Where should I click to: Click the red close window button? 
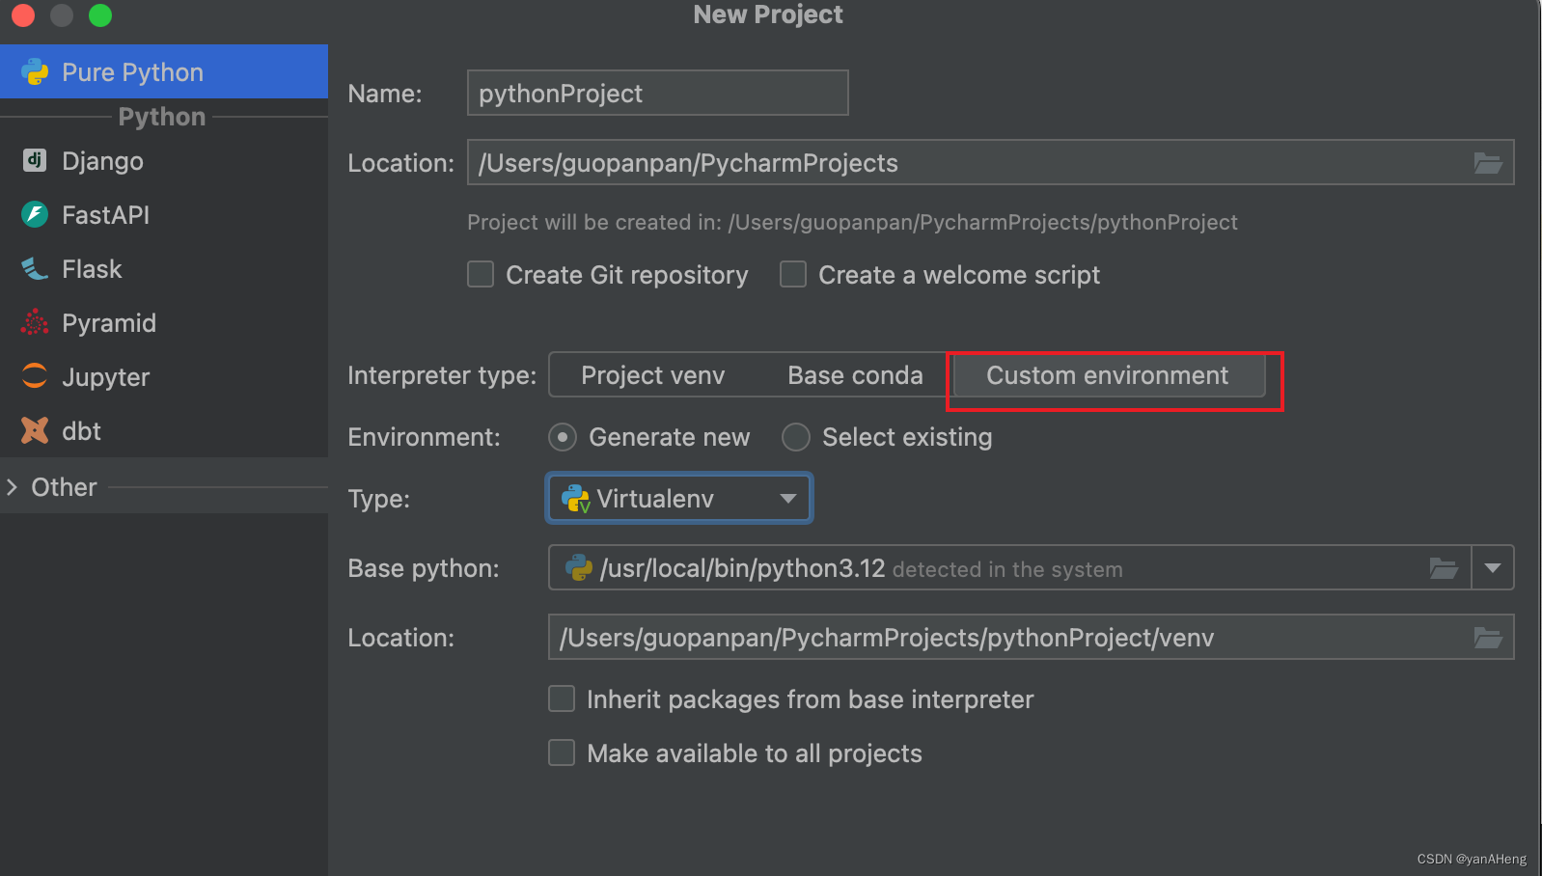(x=23, y=15)
